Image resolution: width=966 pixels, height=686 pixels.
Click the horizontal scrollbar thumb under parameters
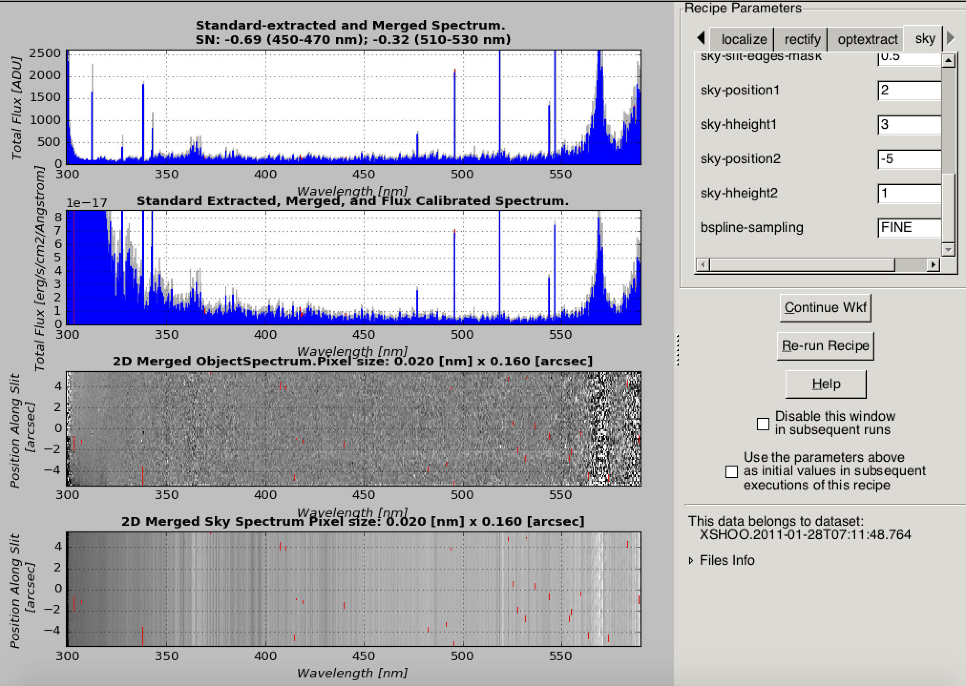[x=802, y=265]
